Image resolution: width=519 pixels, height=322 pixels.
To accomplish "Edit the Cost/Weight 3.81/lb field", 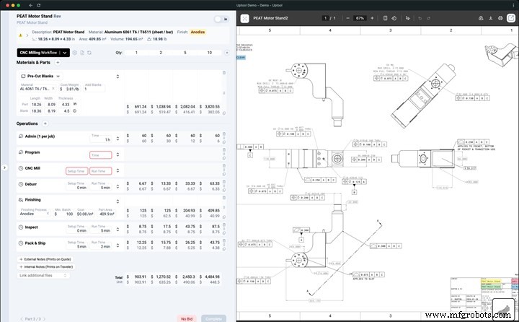I will point(70,89).
